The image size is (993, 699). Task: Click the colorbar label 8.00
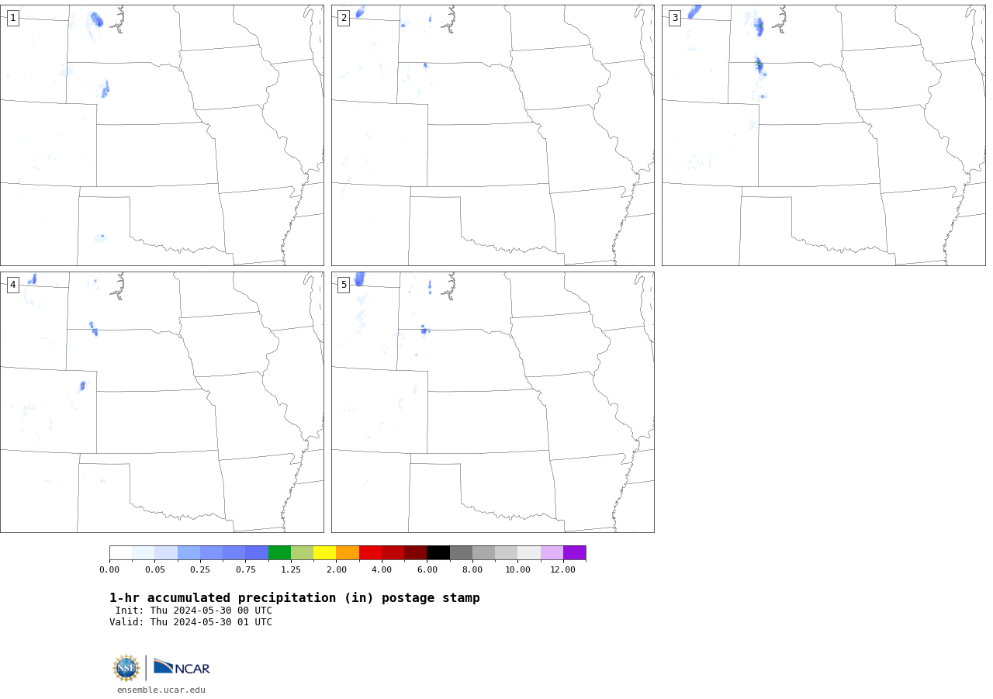point(472,570)
